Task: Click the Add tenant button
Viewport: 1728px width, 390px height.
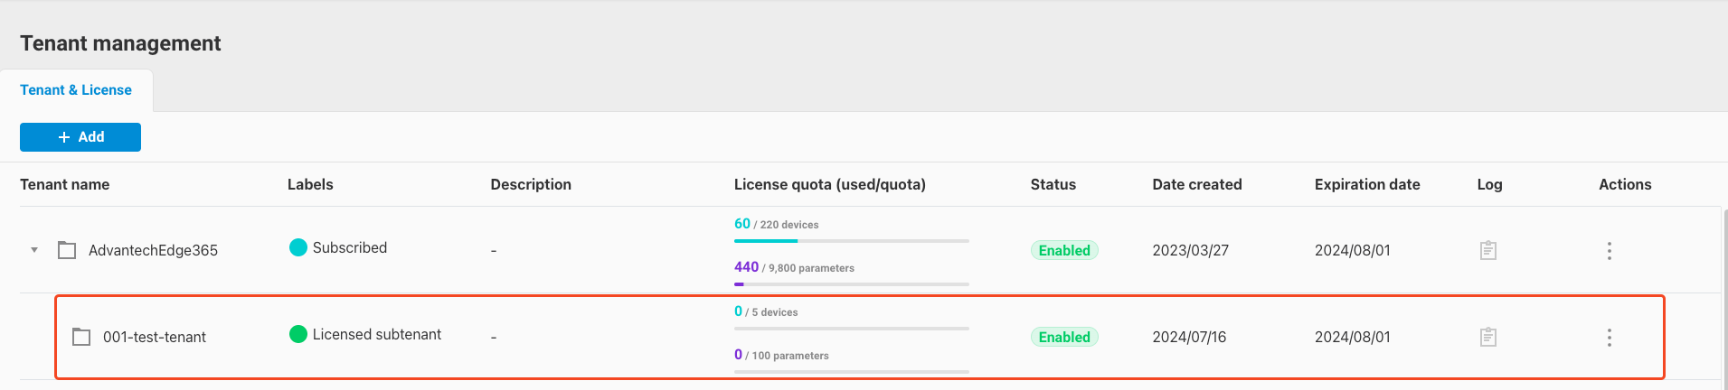Action: point(80,137)
